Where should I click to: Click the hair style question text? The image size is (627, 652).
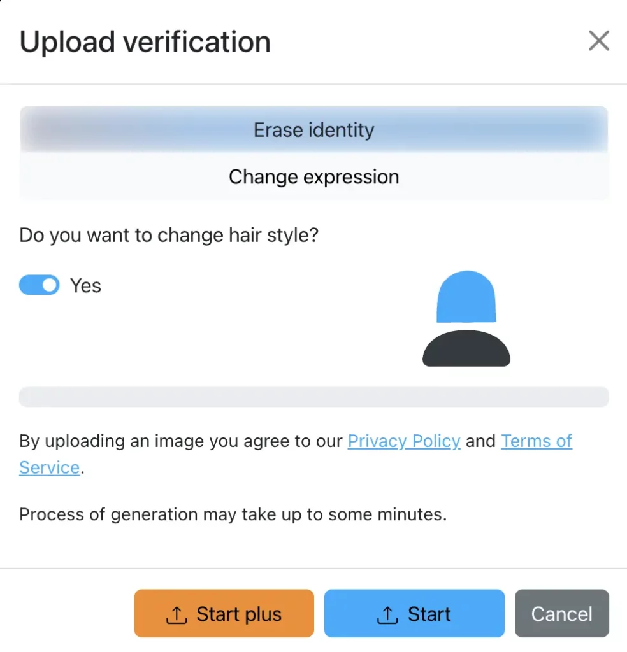tap(169, 235)
